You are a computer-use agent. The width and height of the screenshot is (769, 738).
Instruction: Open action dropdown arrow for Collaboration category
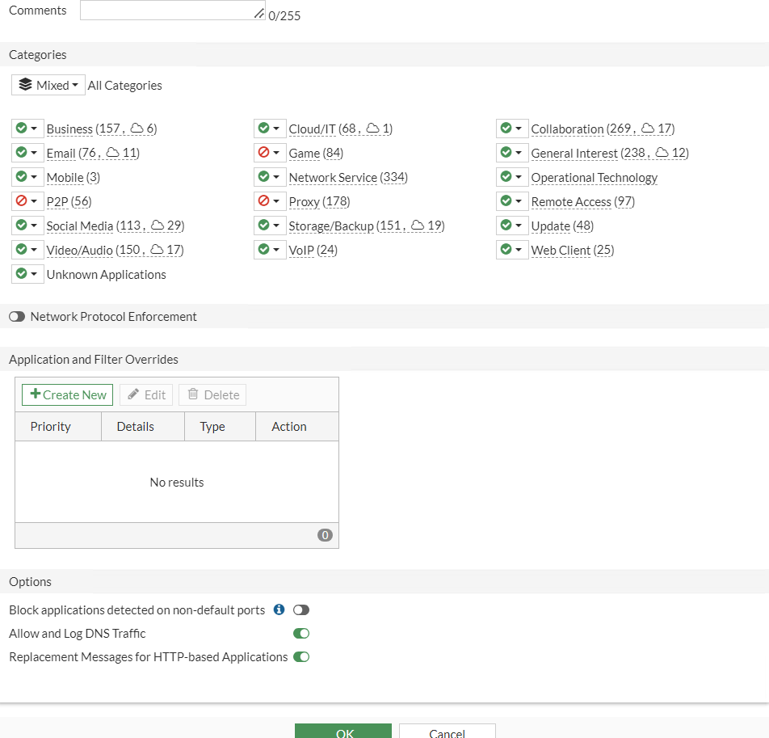tap(519, 129)
